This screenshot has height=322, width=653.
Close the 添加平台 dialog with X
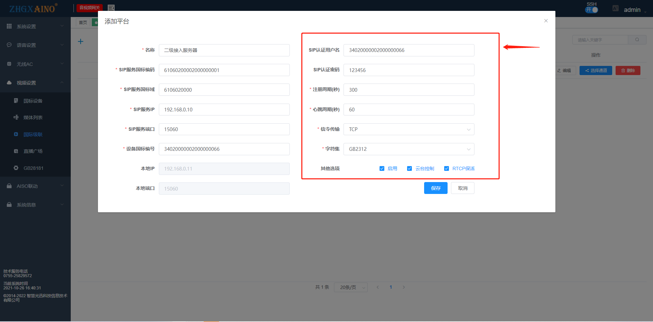(x=546, y=21)
